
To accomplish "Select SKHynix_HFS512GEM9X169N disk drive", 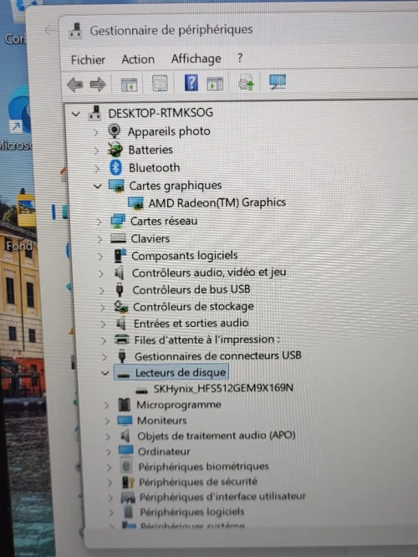I will point(223,388).
